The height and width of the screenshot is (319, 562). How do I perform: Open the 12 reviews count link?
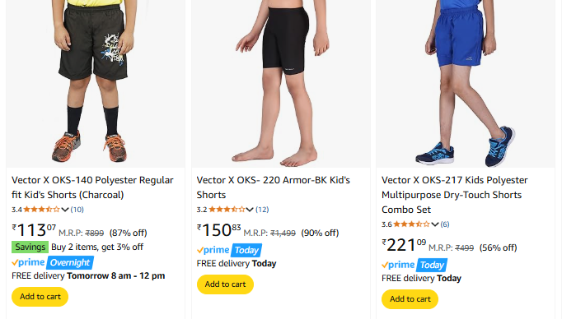tap(262, 210)
